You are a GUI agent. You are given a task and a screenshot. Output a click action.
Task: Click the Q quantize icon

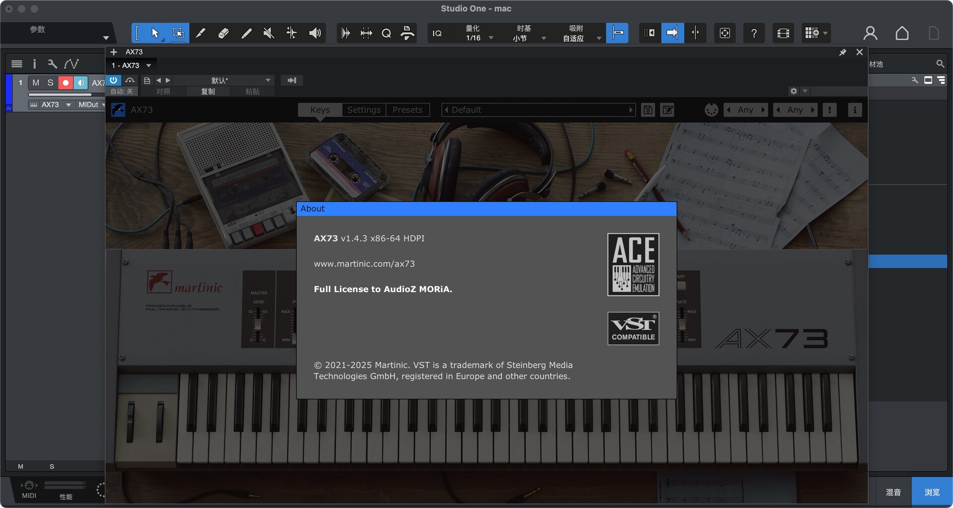pos(386,33)
